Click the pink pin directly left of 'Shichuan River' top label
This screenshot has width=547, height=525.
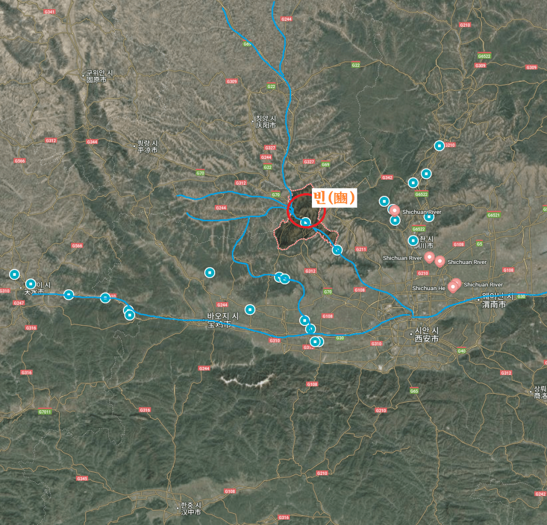(395, 211)
